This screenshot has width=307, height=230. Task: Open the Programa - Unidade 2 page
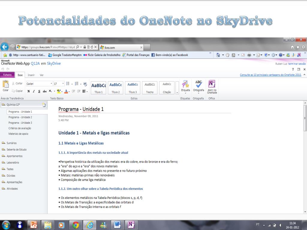tap(20, 117)
